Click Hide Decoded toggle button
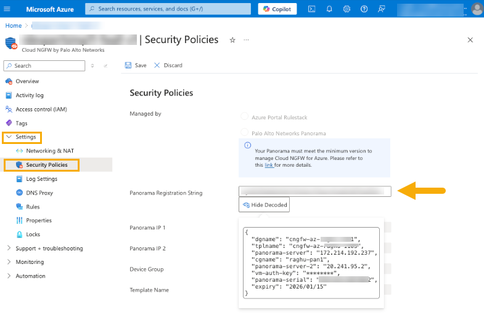The height and width of the screenshot is (315, 484). [x=264, y=205]
